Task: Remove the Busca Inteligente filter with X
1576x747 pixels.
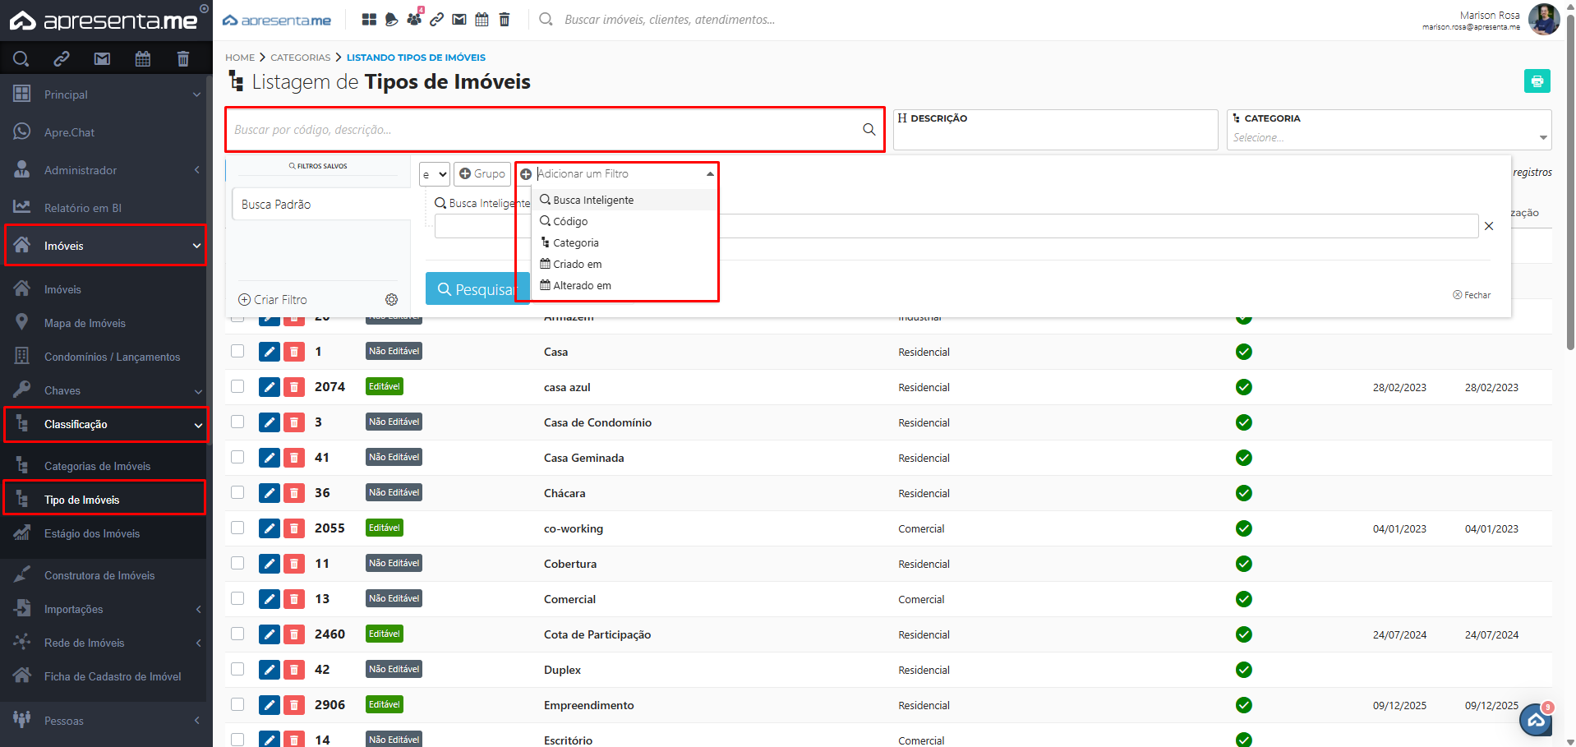Action: [1489, 226]
